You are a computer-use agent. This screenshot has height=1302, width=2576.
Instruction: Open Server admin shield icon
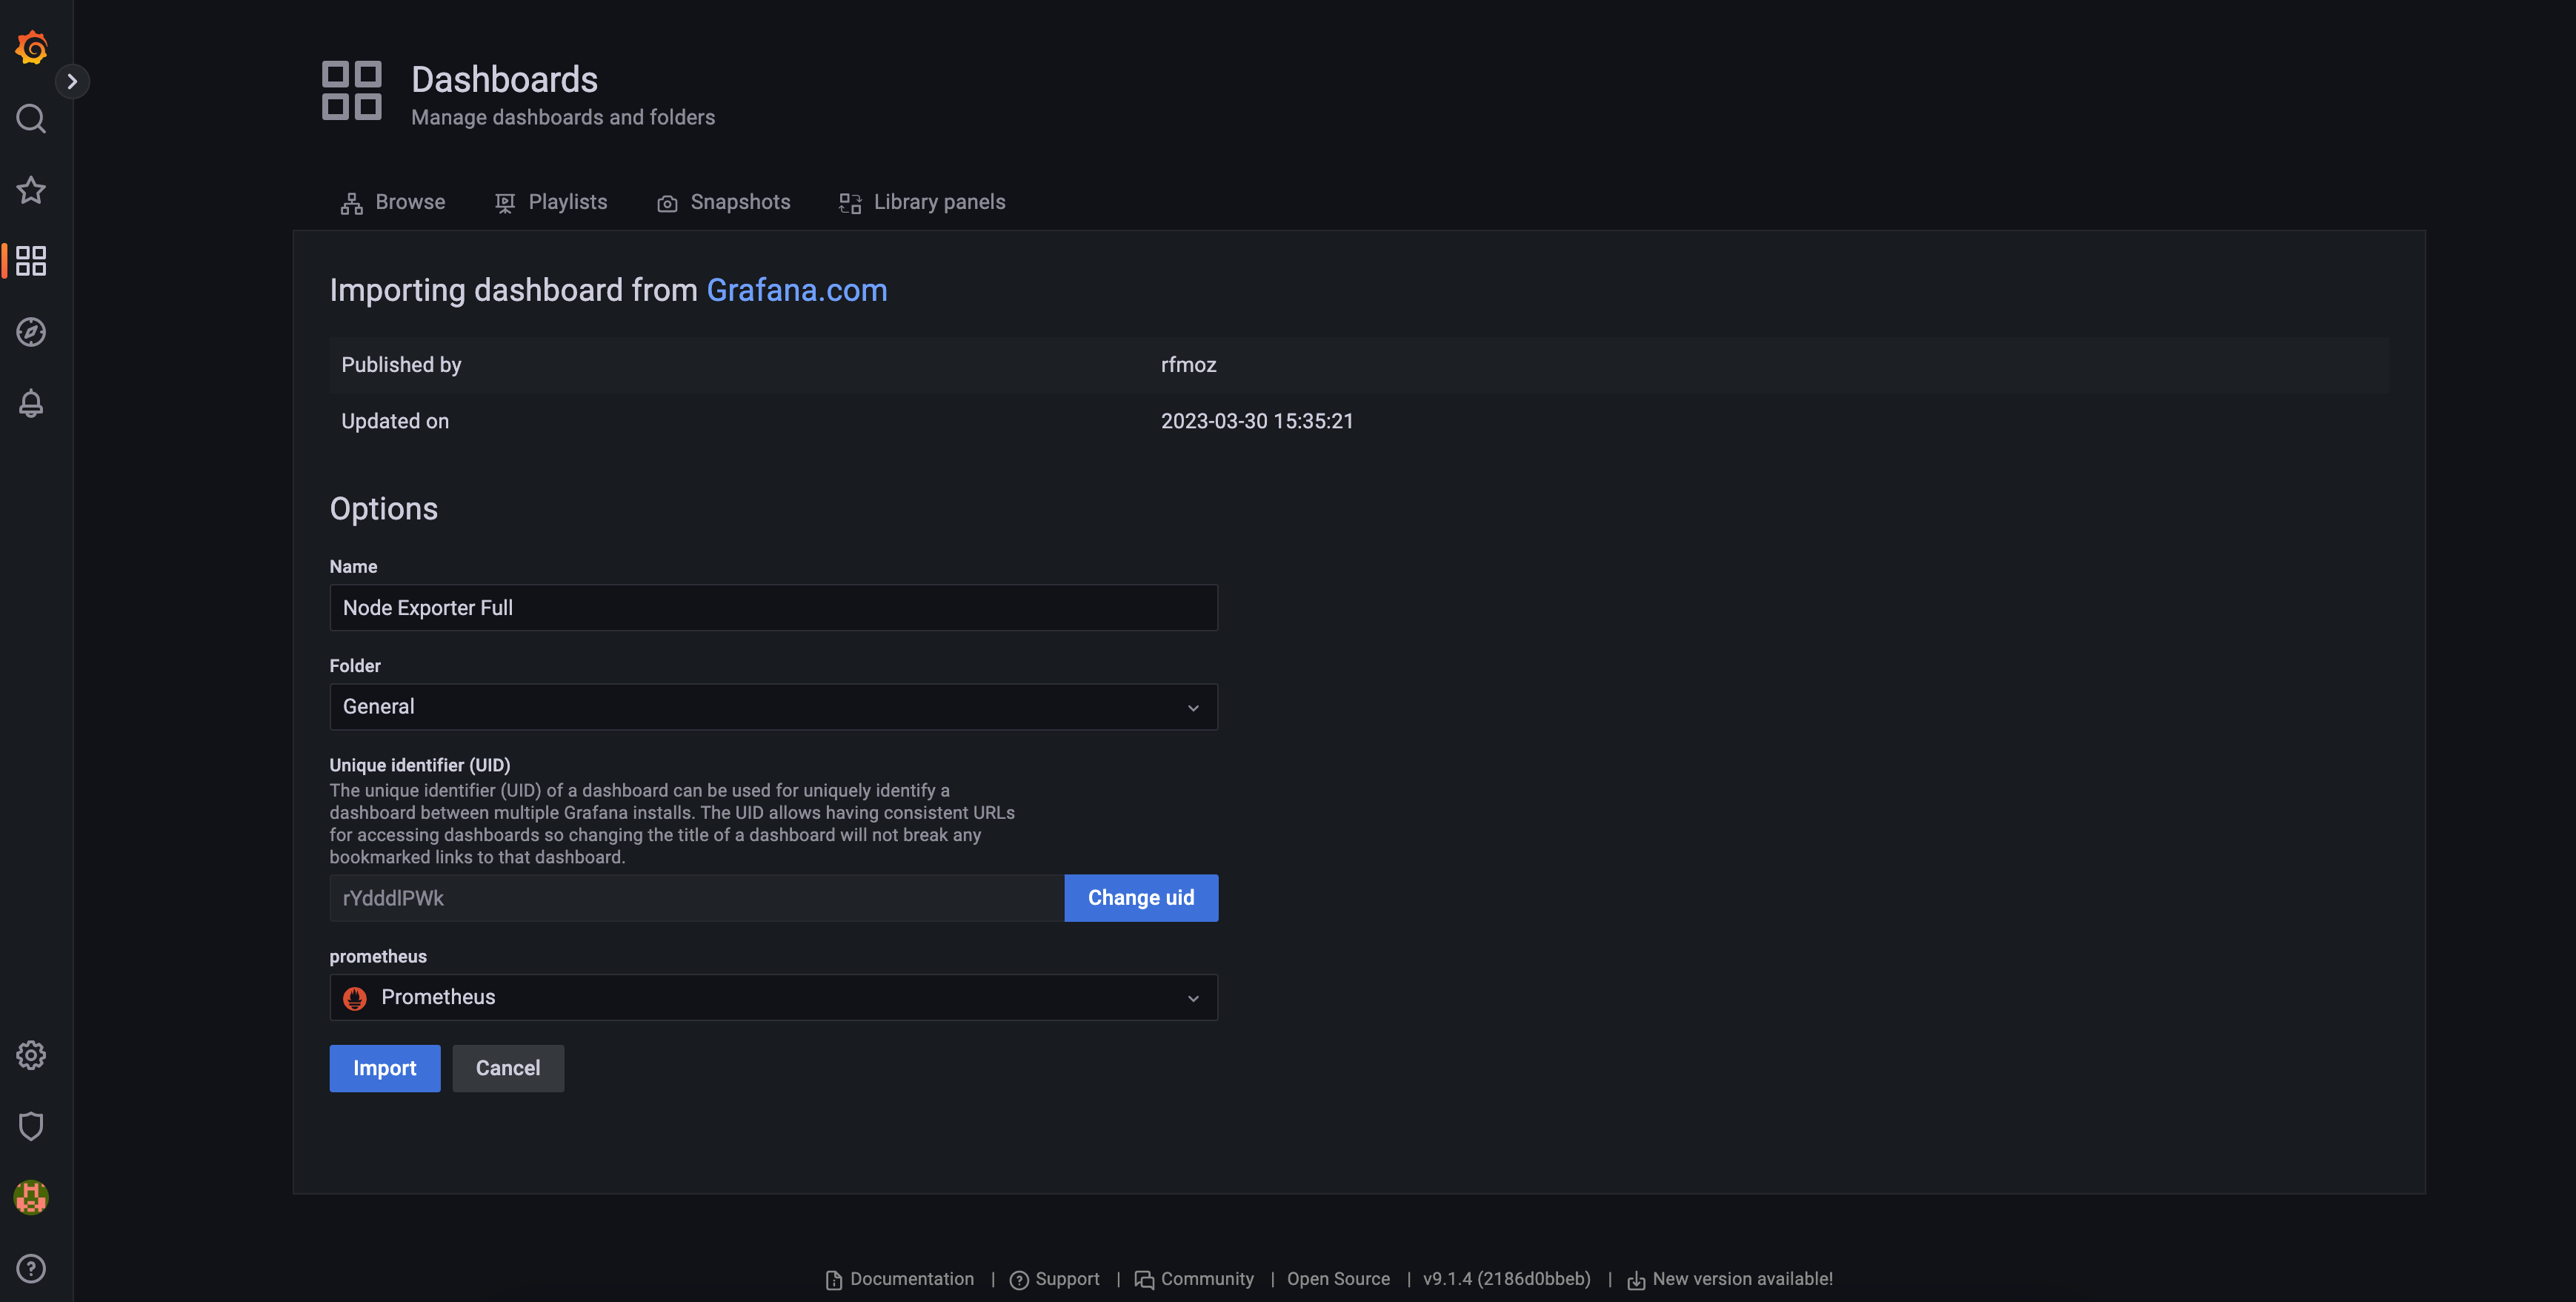(31, 1126)
